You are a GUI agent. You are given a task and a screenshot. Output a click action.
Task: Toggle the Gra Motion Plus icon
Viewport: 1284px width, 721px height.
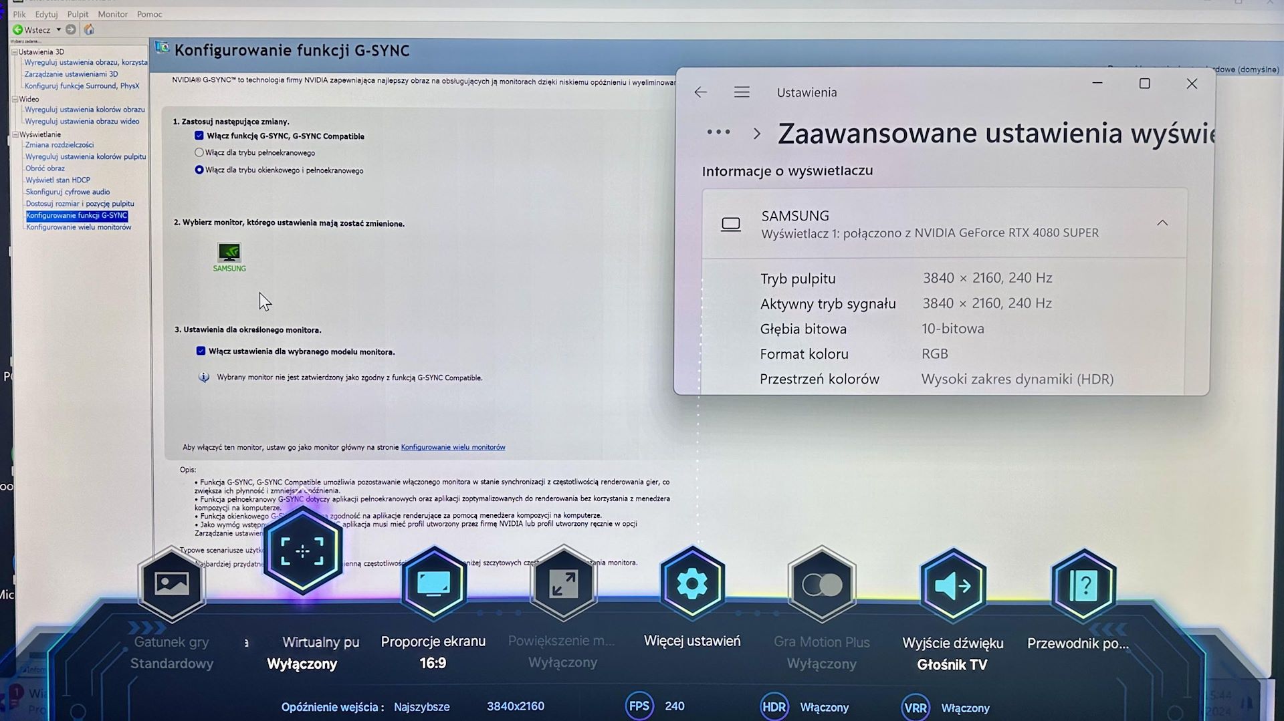click(822, 585)
